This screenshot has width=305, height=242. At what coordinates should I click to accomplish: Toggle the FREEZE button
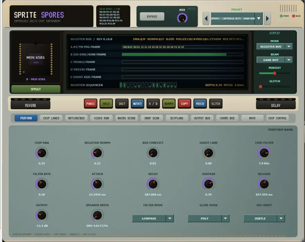coord(200,104)
